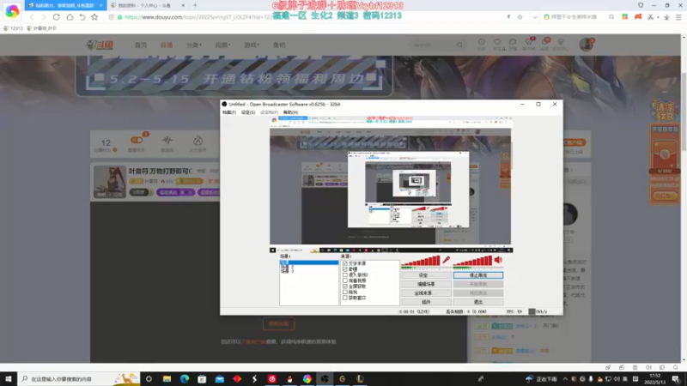Show hidden system tray icons chevron

565,378
